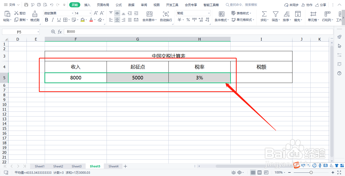Click the comma thousands separator icon

194,20
